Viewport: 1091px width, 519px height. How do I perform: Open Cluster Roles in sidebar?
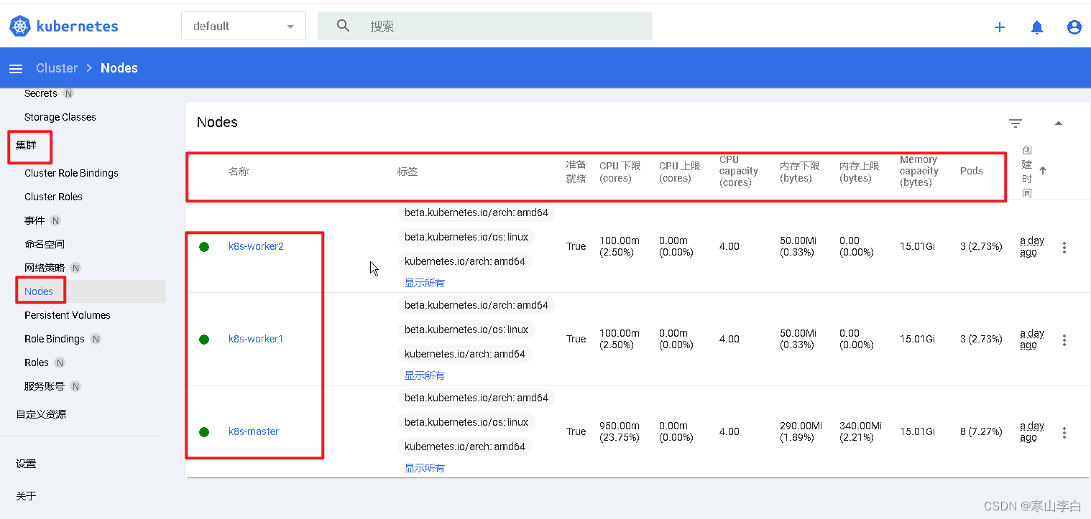pos(53,197)
